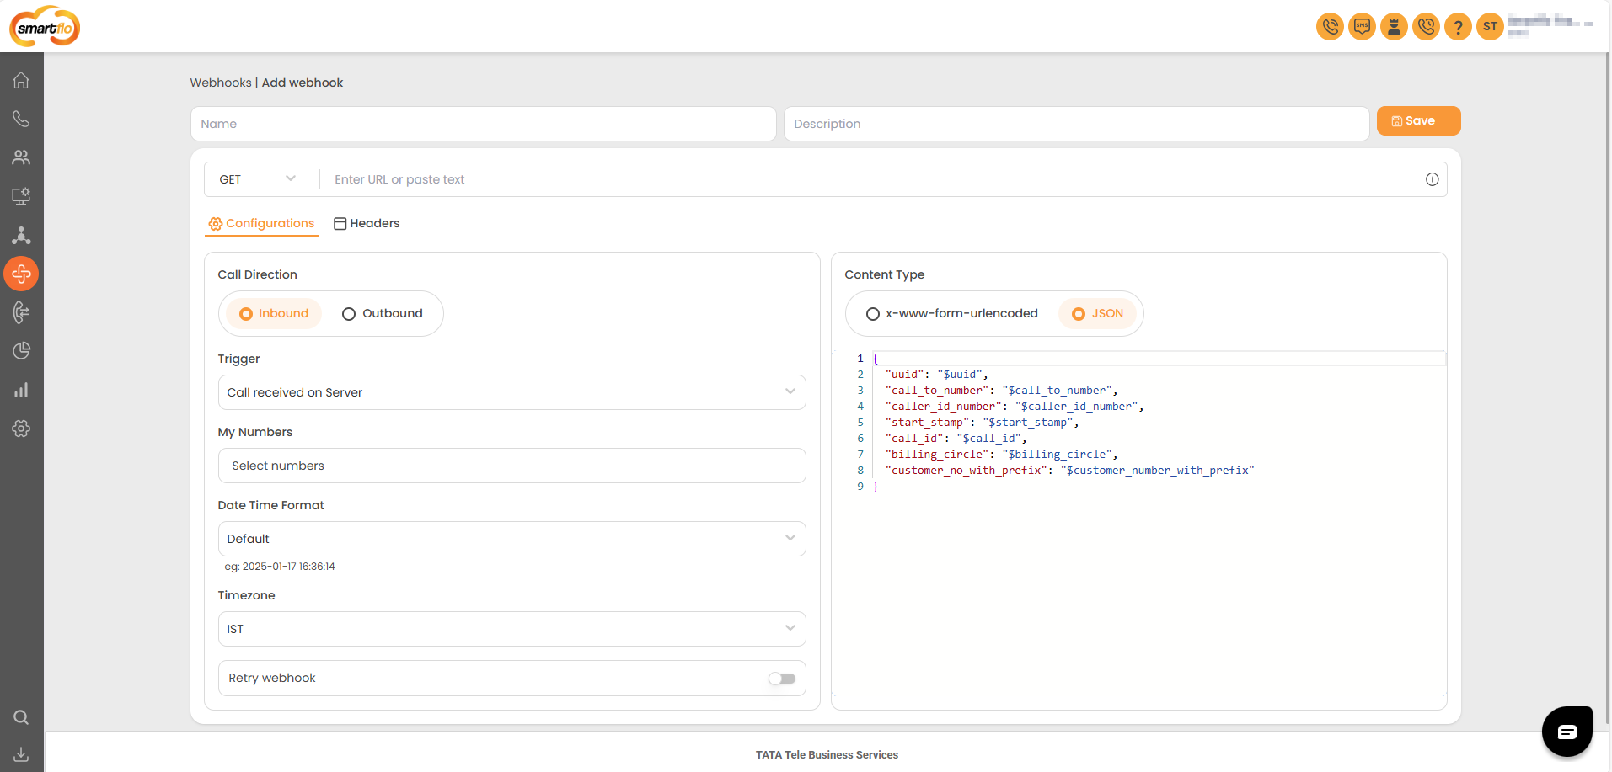The height and width of the screenshot is (772, 1612).
Task: Open the monitor with gear sidebar icon
Action: pyautogui.click(x=21, y=196)
